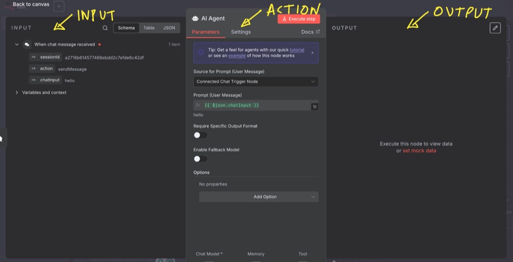This screenshot has width=513, height=262.
Task: Open the Add Option dropdown
Action: click(259, 196)
